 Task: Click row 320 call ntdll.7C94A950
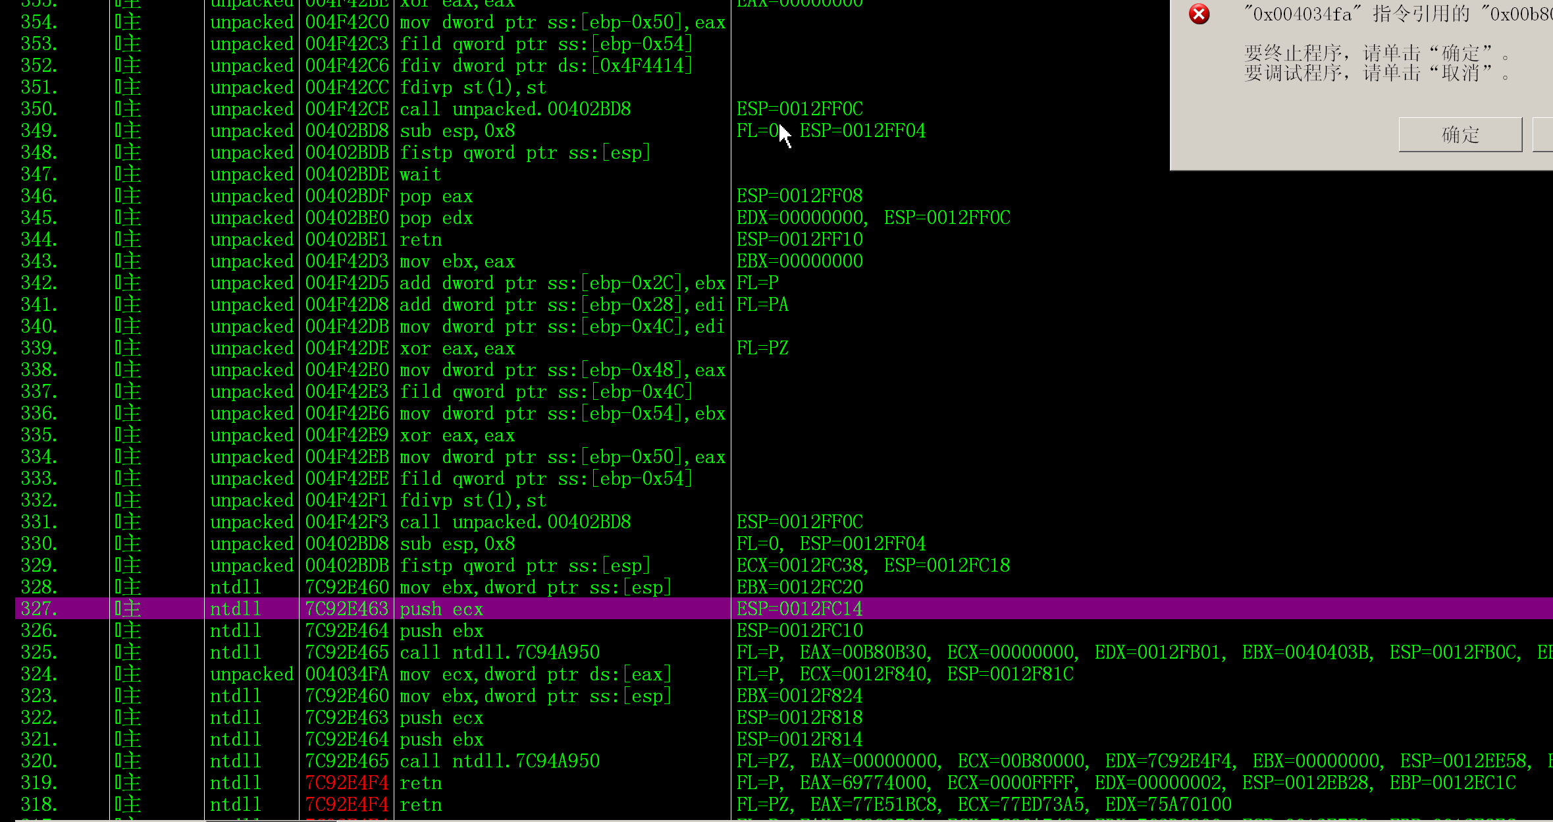[x=783, y=761]
